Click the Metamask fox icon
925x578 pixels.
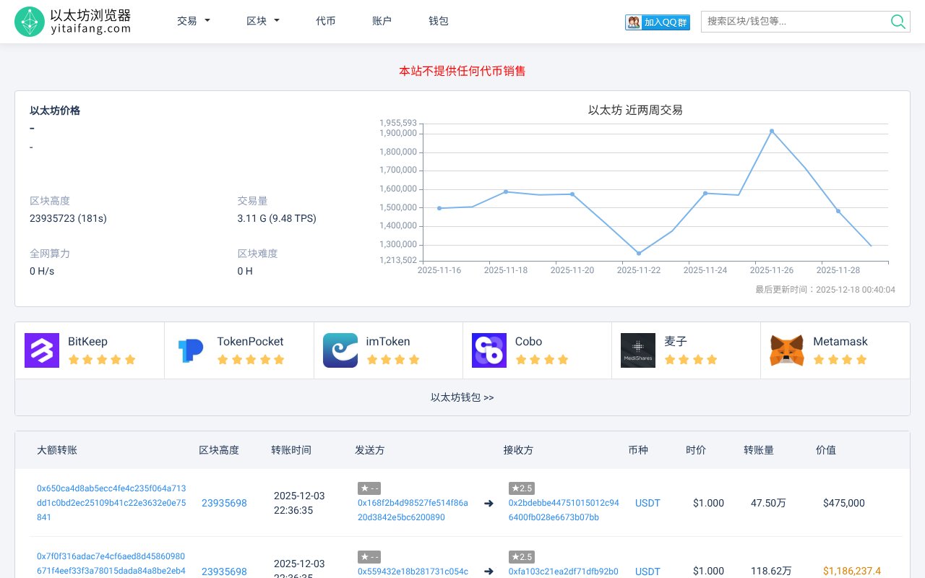[786, 350]
